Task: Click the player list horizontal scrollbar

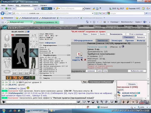Action: (x=131, y=98)
